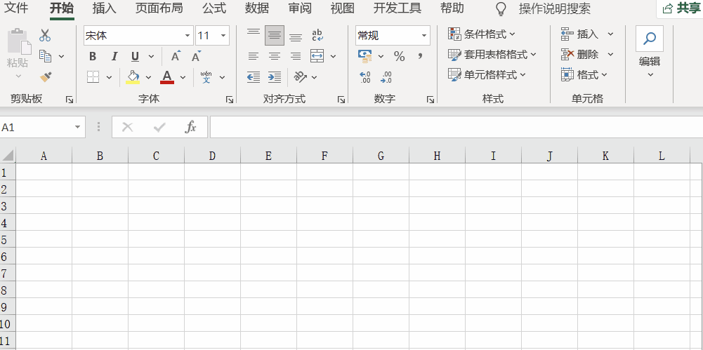Select column D header
Image resolution: width=703 pixels, height=350 pixels.
tap(212, 156)
